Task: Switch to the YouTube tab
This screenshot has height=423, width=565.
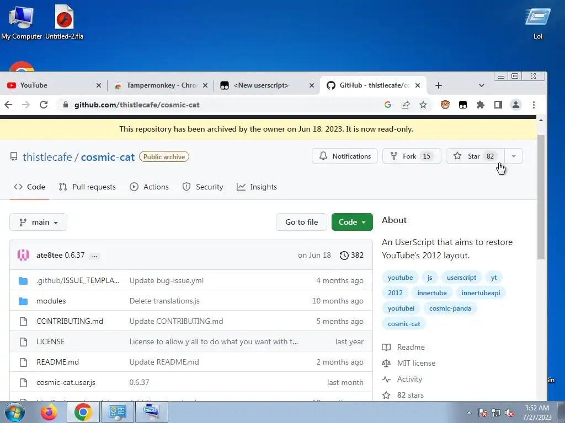Action: tap(50, 85)
